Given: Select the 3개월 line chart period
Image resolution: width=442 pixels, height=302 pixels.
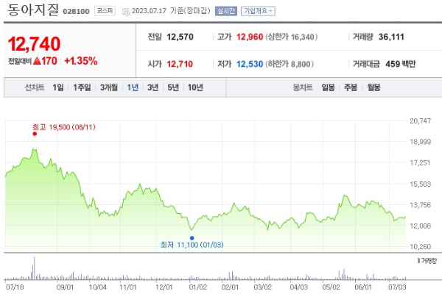Looking at the screenshot, I should [109, 87].
